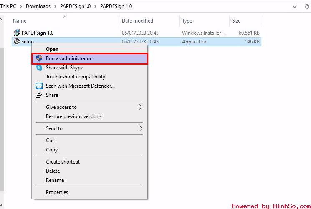Click the Skype icon in the context menu
The width and height of the screenshot is (311, 209).
[39, 68]
